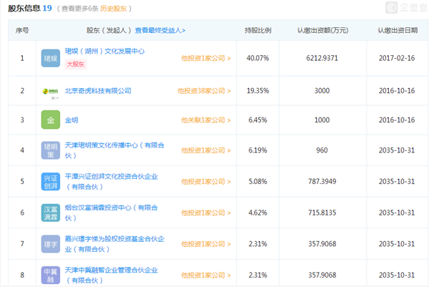Expand 他投资1家公司 for 珺娱 row
429x287 pixels.
(206, 58)
